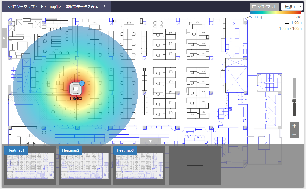306x189 pixels.
Task: Click the TQ5403 access point icon
Action: [x=76, y=89]
